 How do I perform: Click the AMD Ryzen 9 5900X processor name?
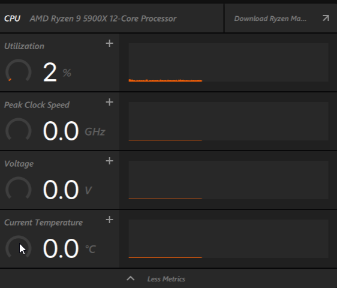pyautogui.click(x=103, y=19)
